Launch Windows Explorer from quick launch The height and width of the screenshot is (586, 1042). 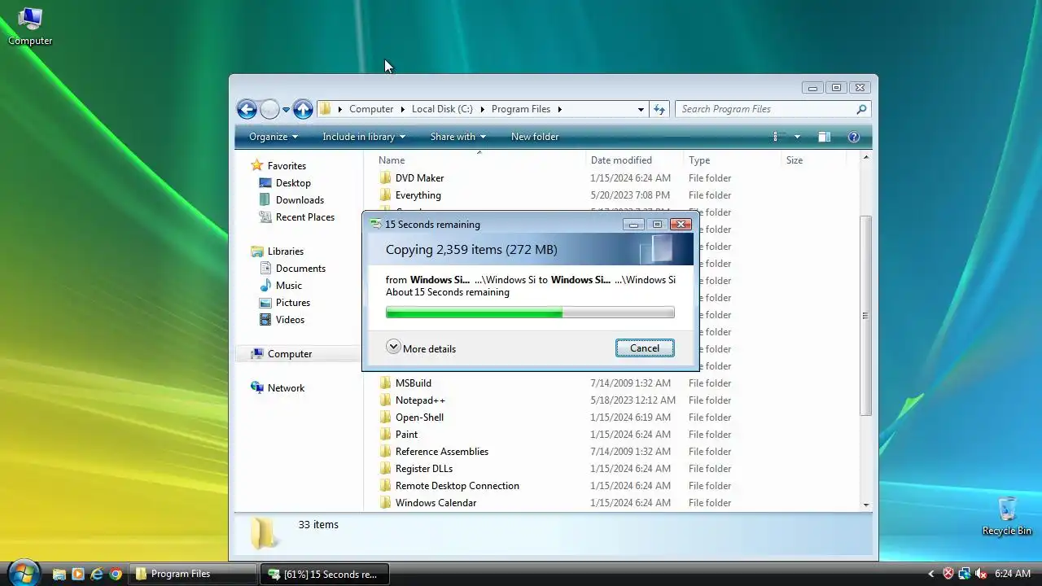click(x=59, y=574)
